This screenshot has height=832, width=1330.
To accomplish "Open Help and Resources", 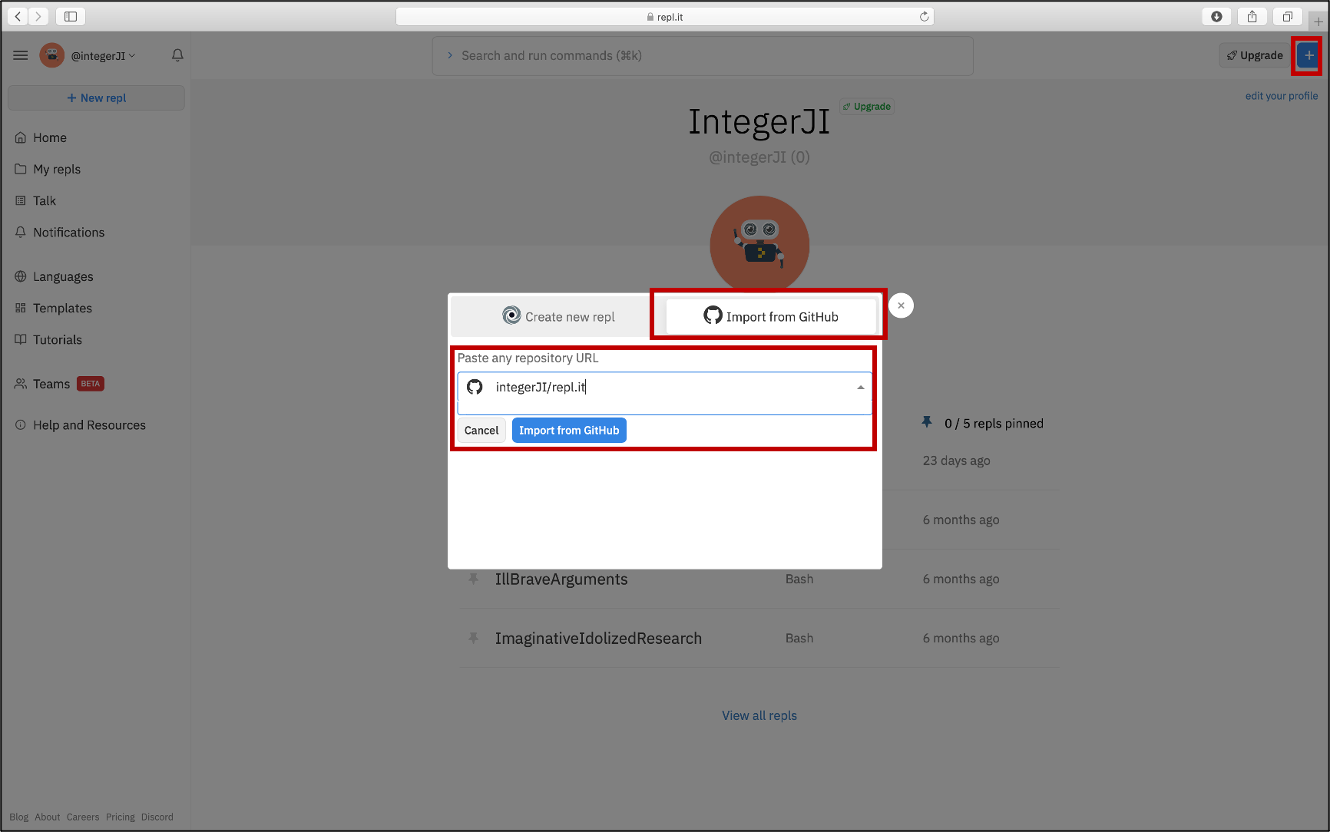I will pyautogui.click(x=89, y=424).
